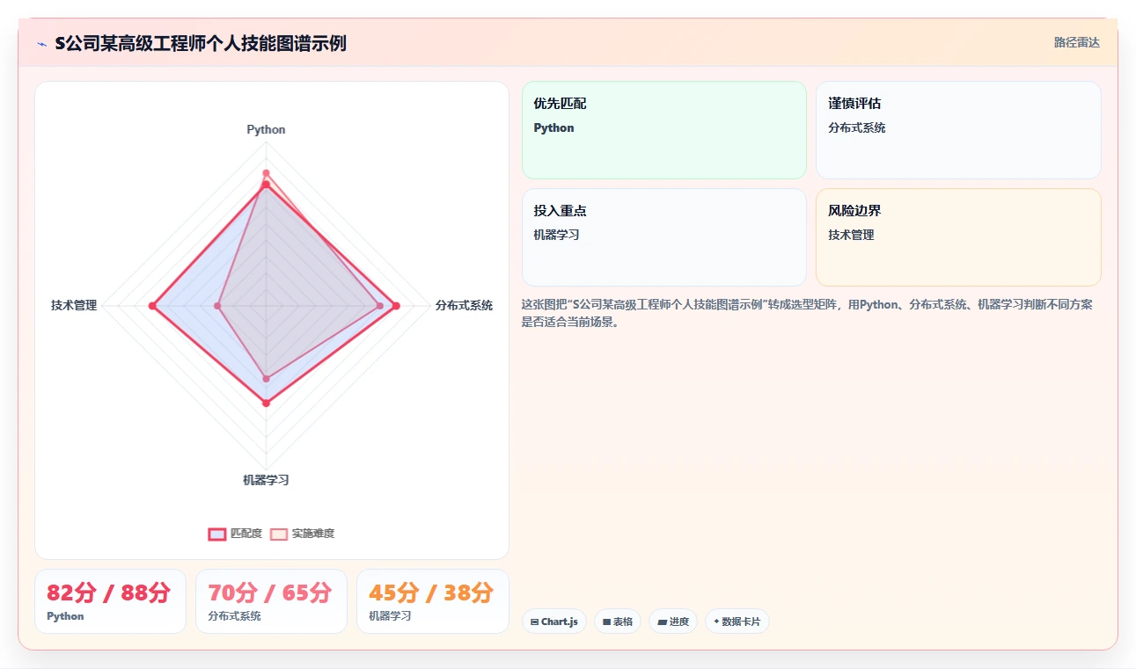The height and width of the screenshot is (669, 1136).
Task: Click the 匹配度 point on 机器学习 axis
Action: coord(266,403)
